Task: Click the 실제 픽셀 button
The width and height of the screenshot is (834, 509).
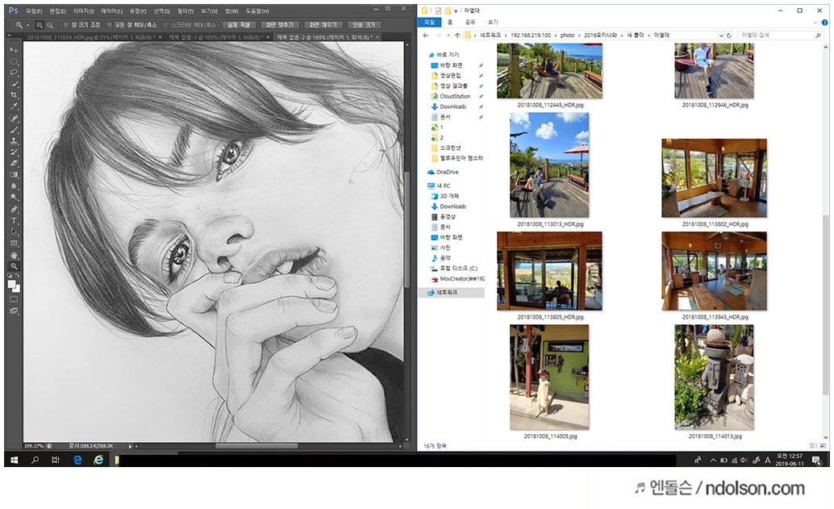Action: coord(240,25)
